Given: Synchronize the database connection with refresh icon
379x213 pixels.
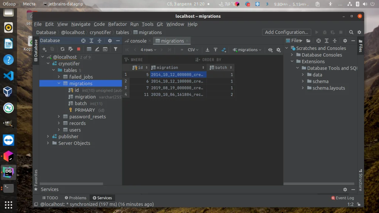Looking at the screenshot, I should 63,48.
